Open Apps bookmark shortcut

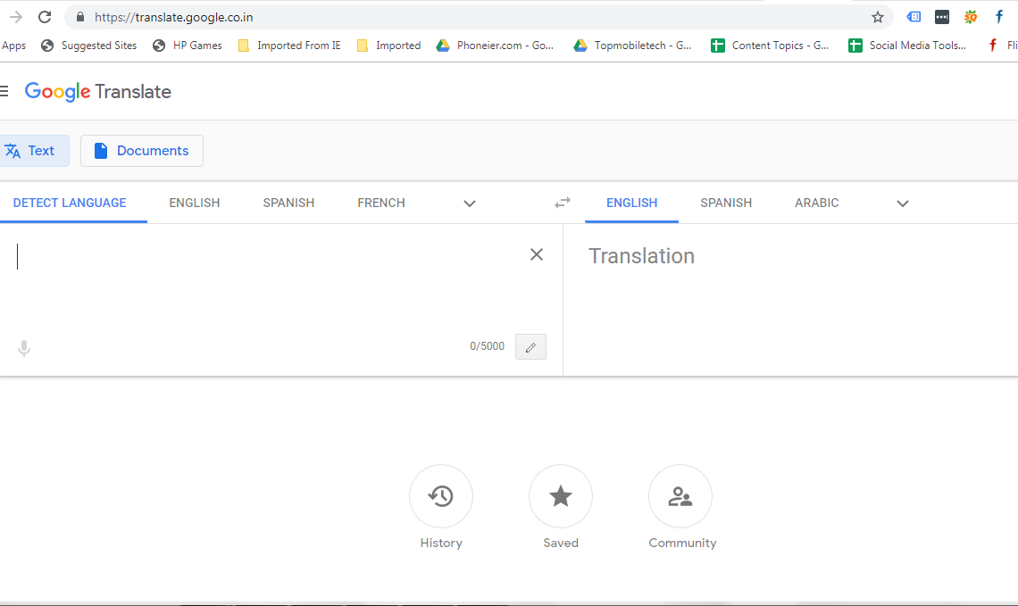point(13,46)
